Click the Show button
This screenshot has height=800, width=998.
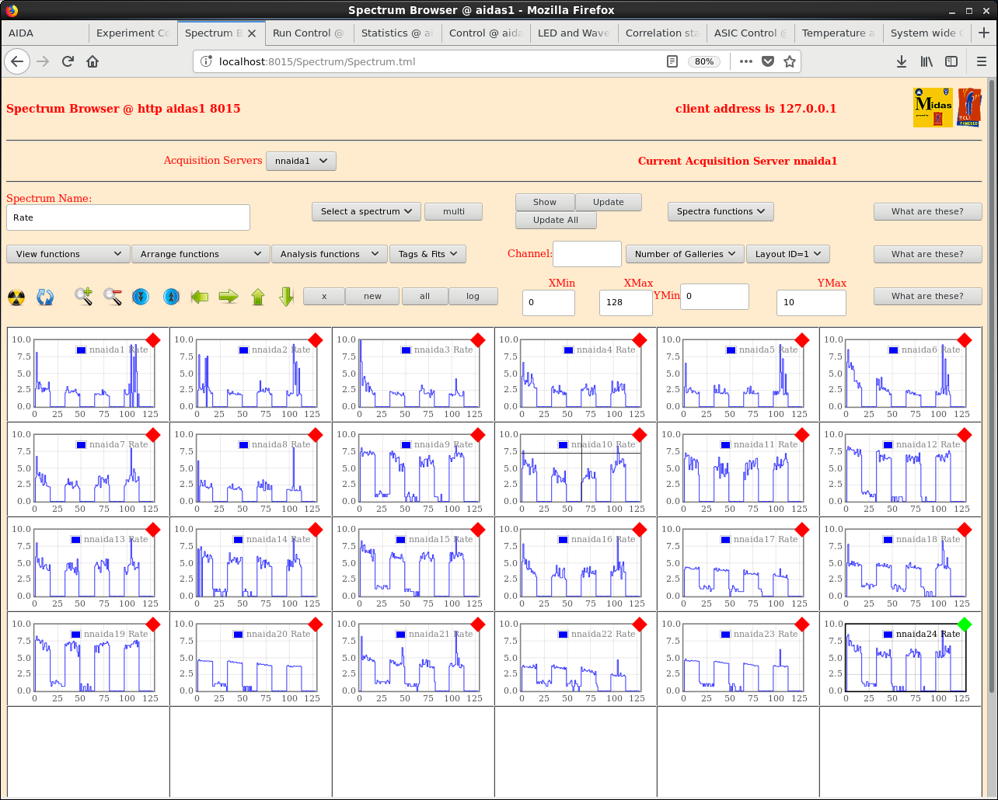pyautogui.click(x=545, y=202)
